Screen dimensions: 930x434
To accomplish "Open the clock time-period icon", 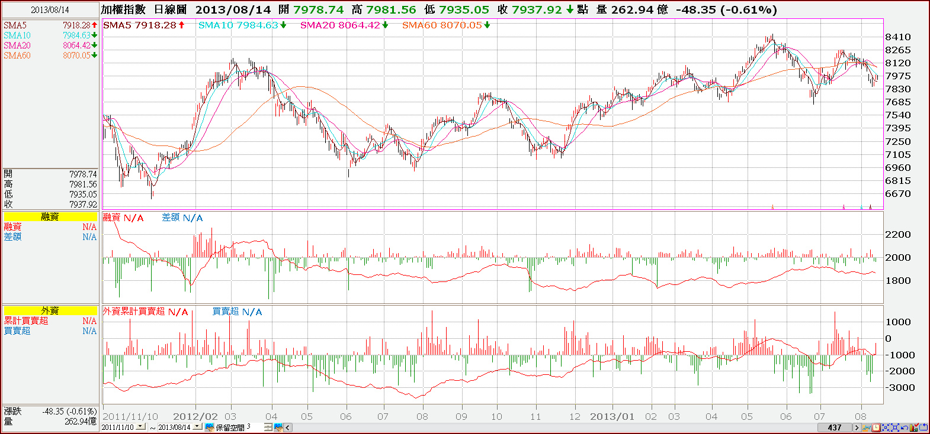I will click(876, 427).
